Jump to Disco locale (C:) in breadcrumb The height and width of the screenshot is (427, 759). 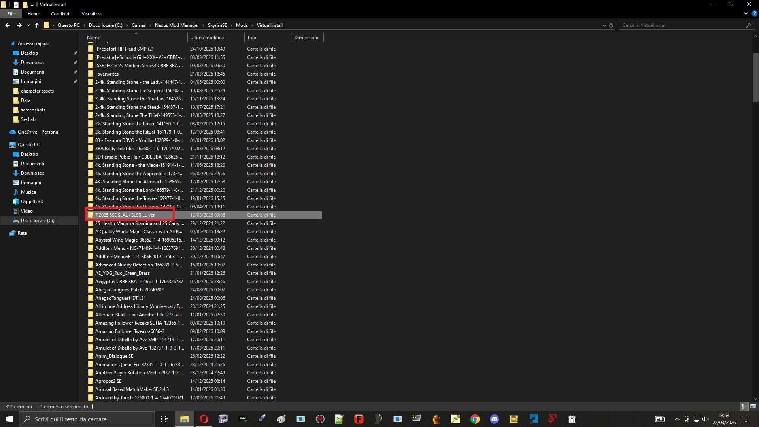tap(106, 25)
